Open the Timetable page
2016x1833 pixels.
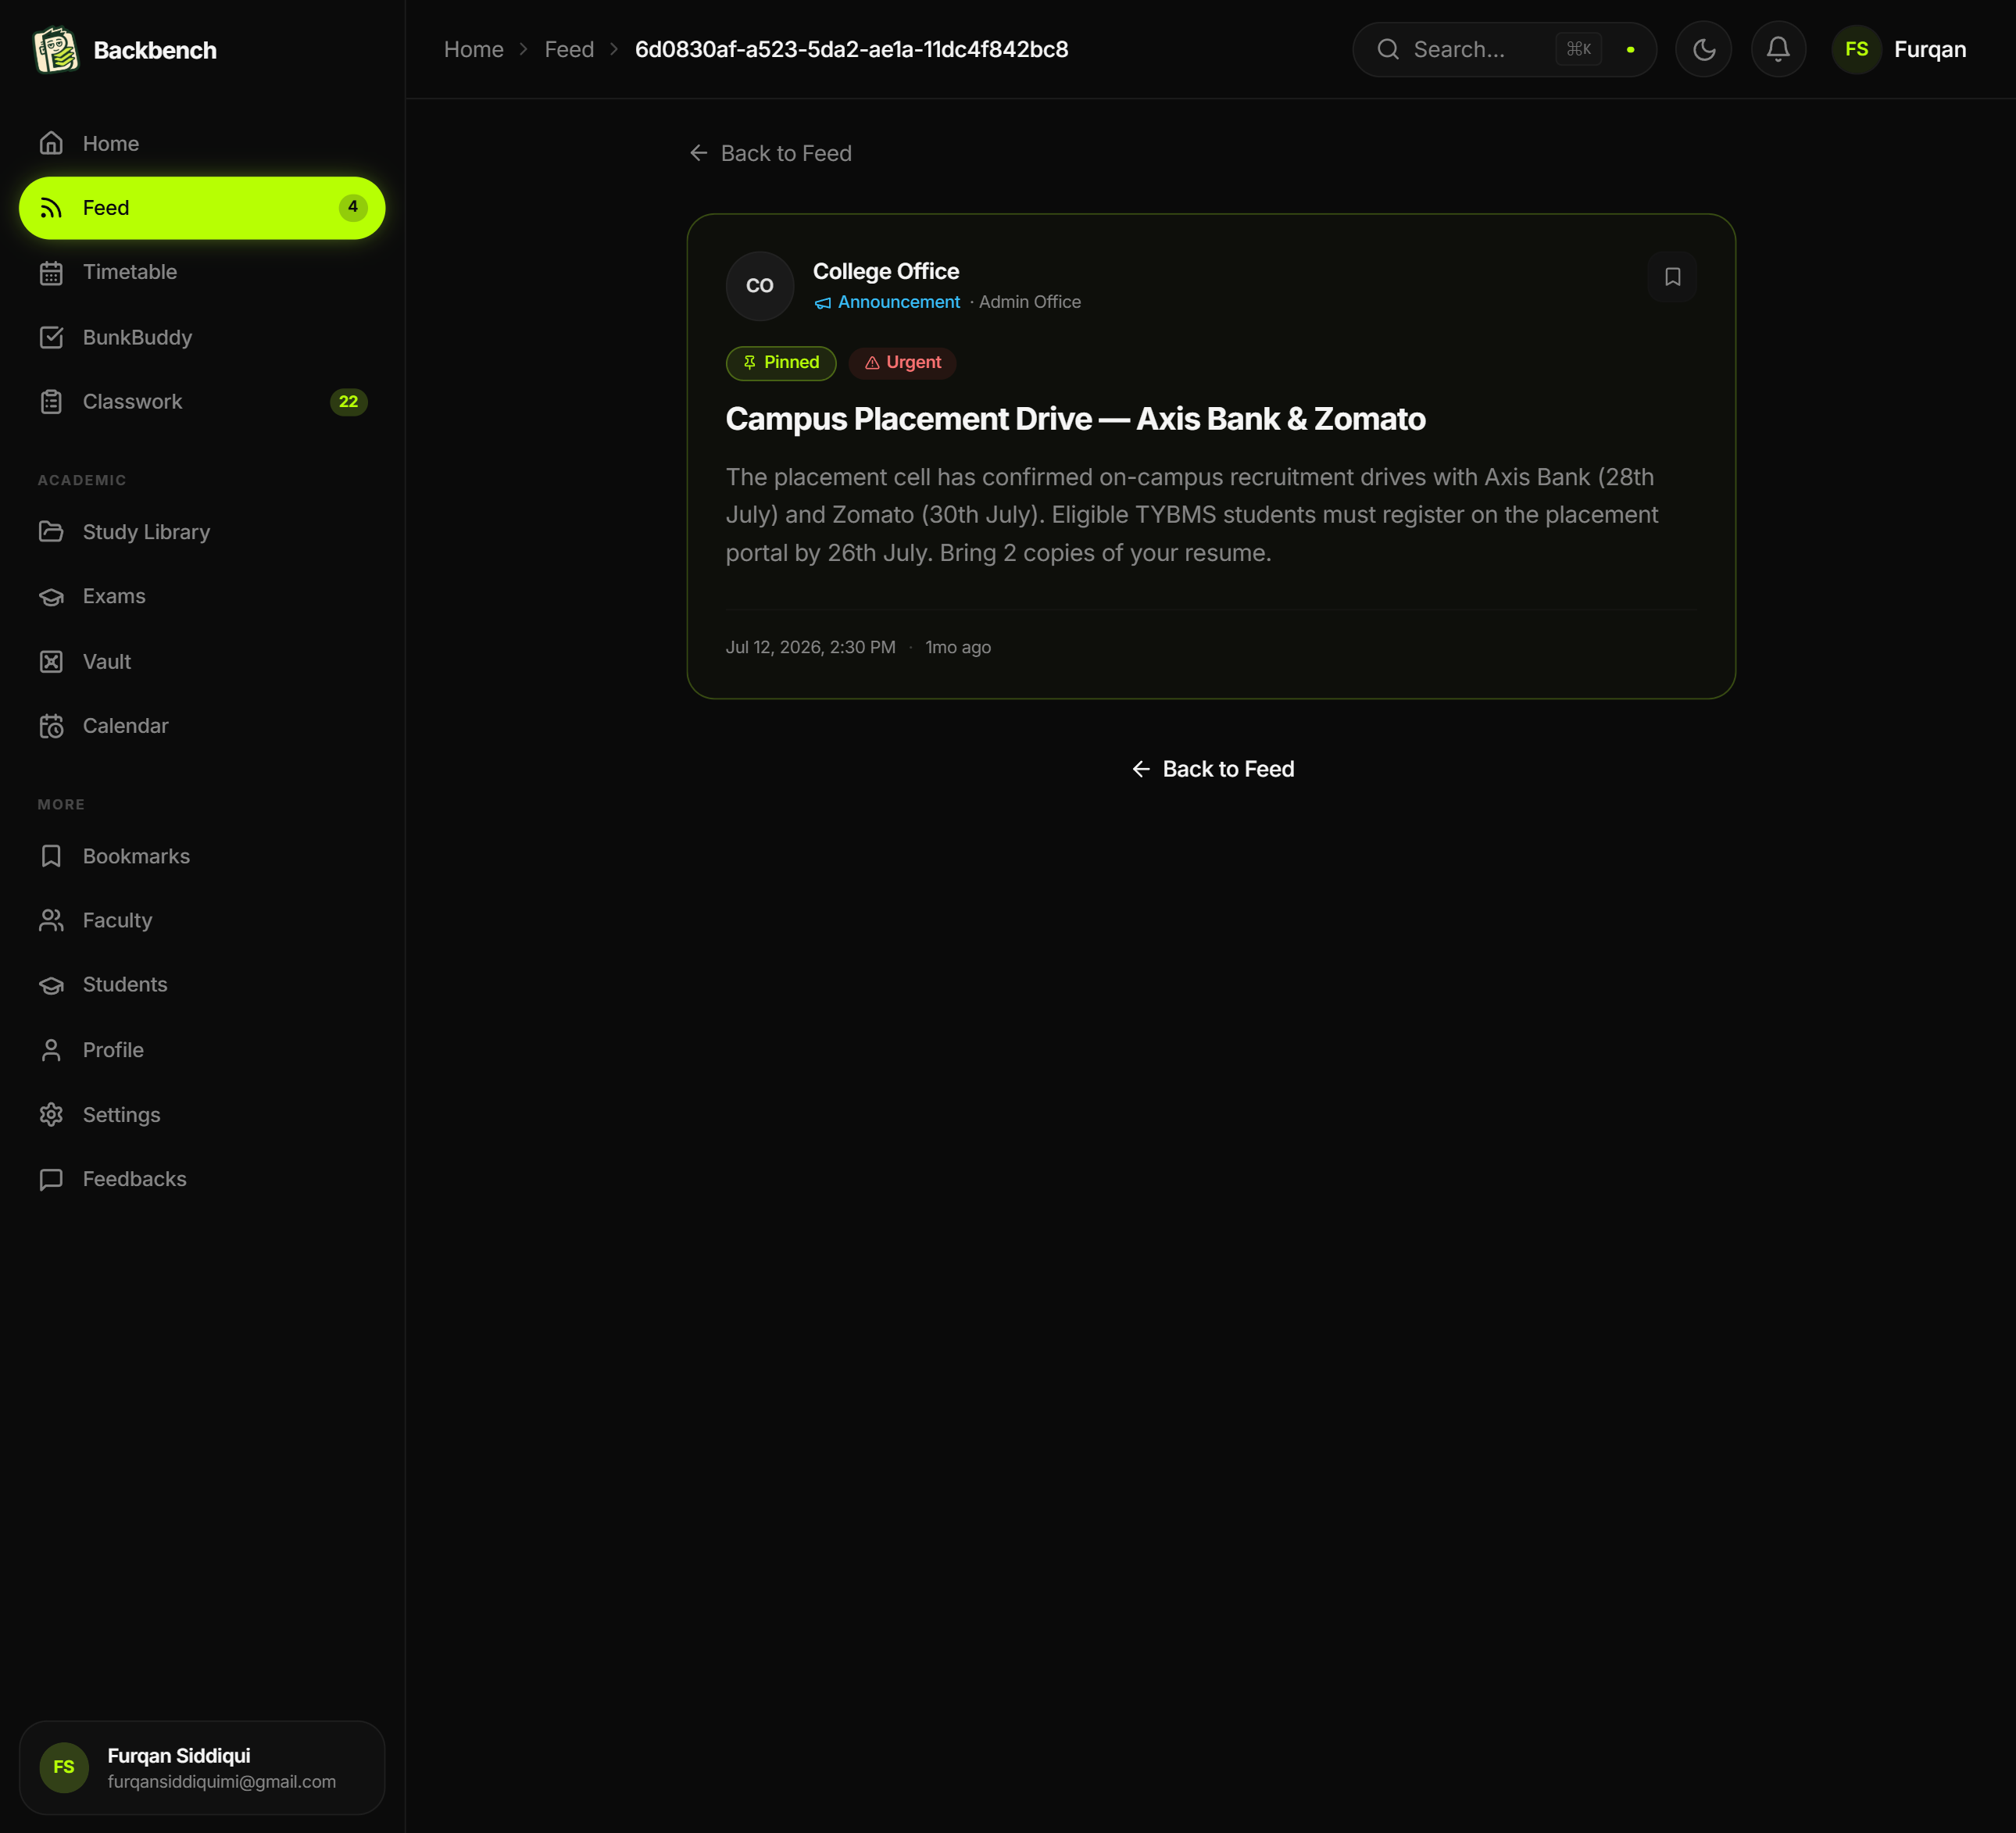click(x=202, y=272)
